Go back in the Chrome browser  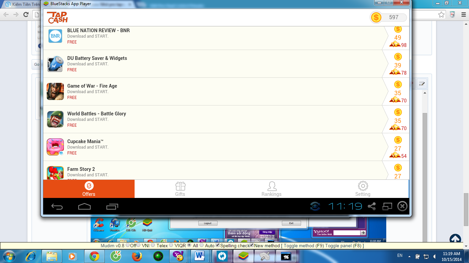(6, 14)
